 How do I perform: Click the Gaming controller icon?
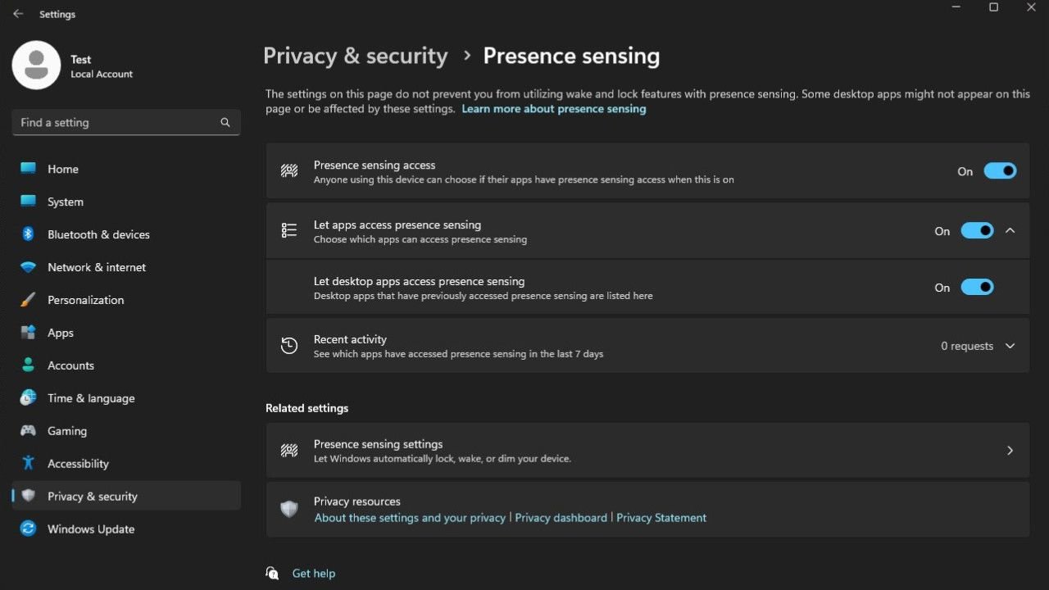pos(28,431)
